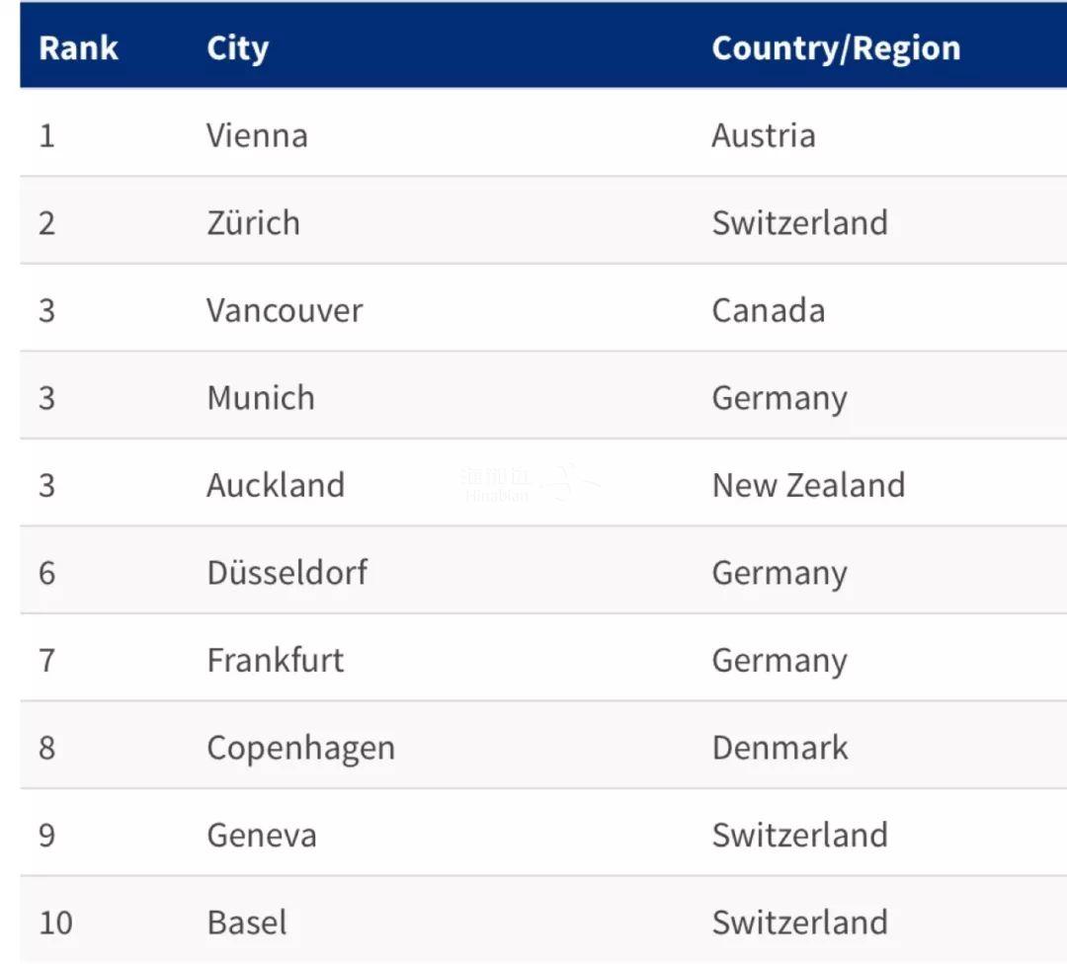Select Auckland in the city column
This screenshot has height=964, width=1067.
[276, 485]
